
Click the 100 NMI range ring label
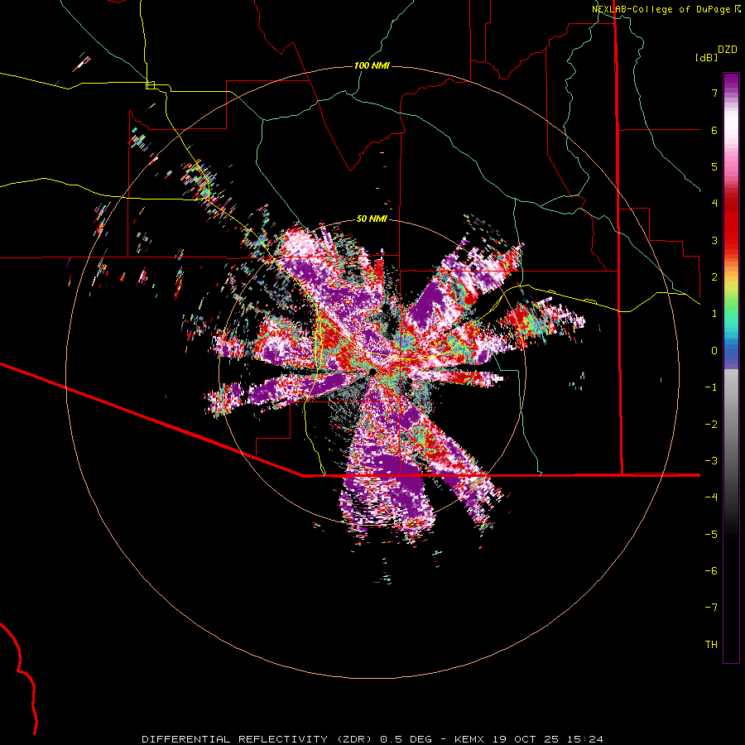coord(372,65)
